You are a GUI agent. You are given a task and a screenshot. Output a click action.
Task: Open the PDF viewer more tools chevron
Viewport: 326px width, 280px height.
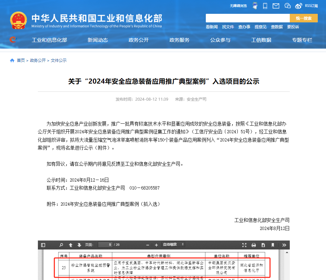click(284, 245)
